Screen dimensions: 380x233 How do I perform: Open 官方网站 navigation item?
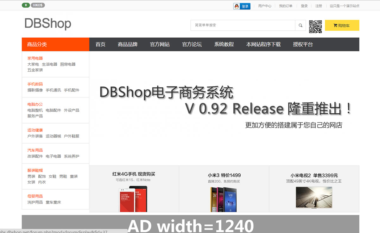coord(160,44)
